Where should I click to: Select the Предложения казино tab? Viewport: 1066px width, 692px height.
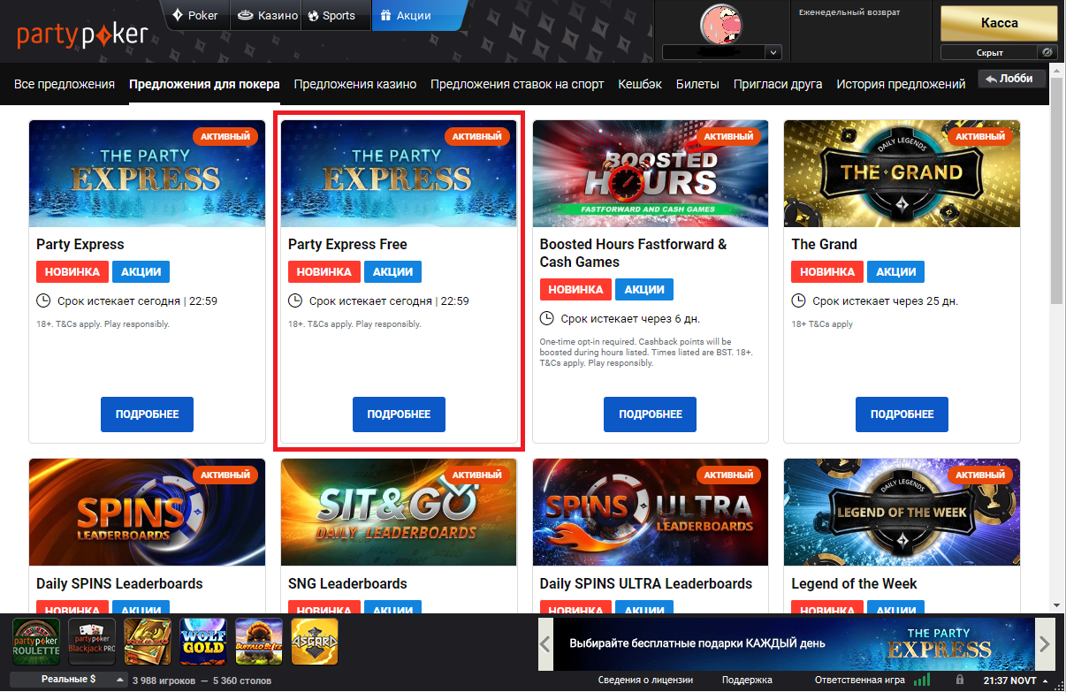[x=355, y=85]
